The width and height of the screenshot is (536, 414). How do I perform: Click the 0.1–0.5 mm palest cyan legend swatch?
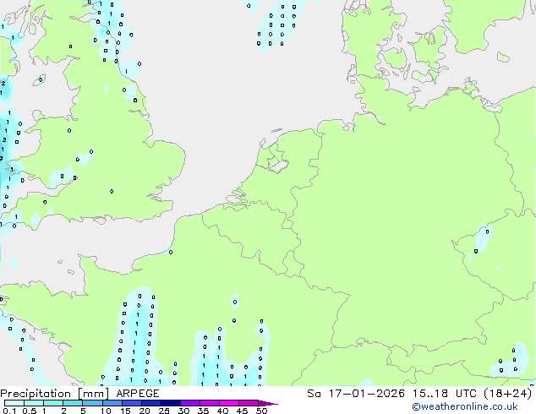(x=14, y=403)
